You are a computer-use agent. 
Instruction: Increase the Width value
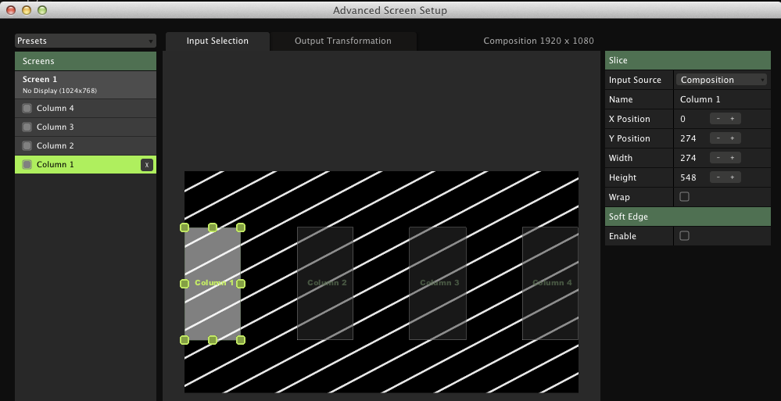(x=733, y=158)
